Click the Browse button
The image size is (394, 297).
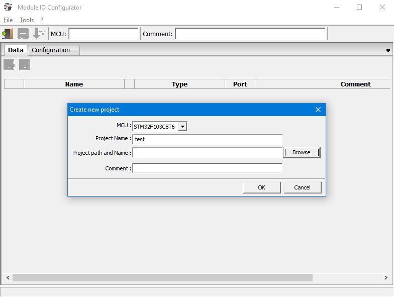(302, 152)
